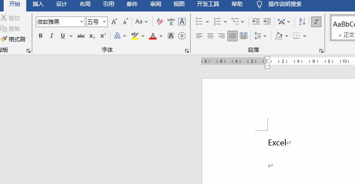Toggle character shading gray A

coord(171,36)
